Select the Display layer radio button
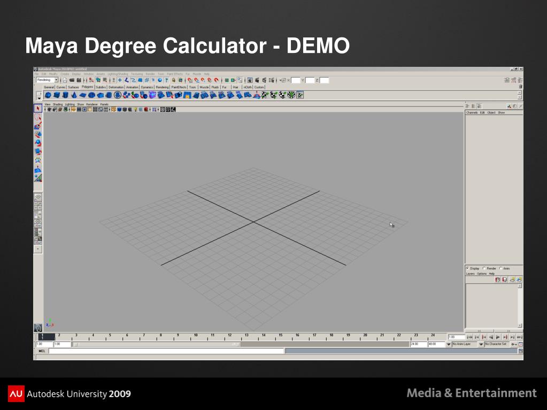This screenshot has height=410, width=547. (468, 268)
